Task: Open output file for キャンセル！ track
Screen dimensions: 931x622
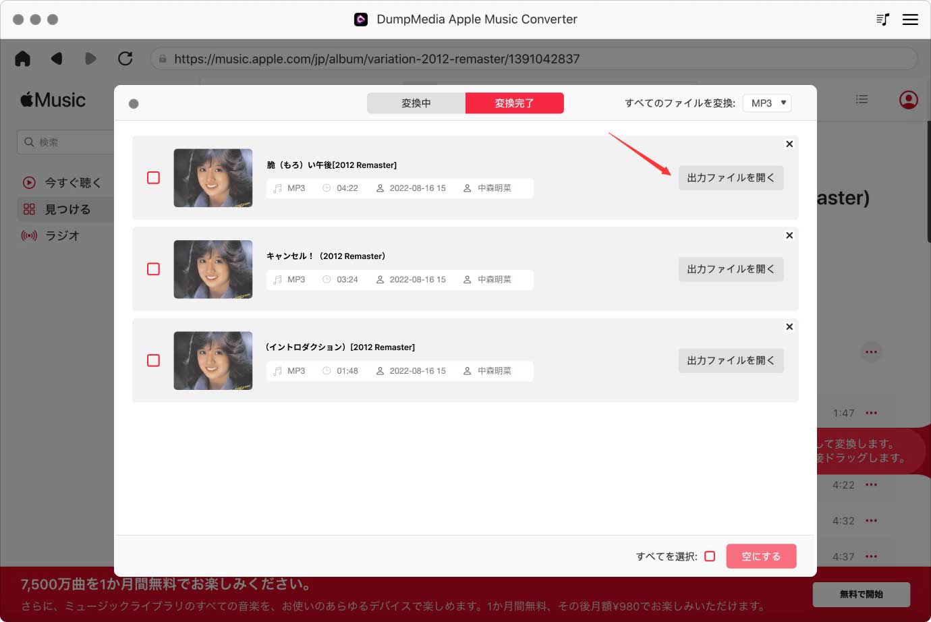Action: tap(731, 269)
